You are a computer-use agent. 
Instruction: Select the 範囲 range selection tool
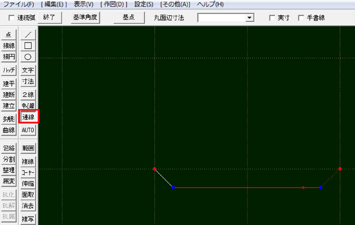28,148
